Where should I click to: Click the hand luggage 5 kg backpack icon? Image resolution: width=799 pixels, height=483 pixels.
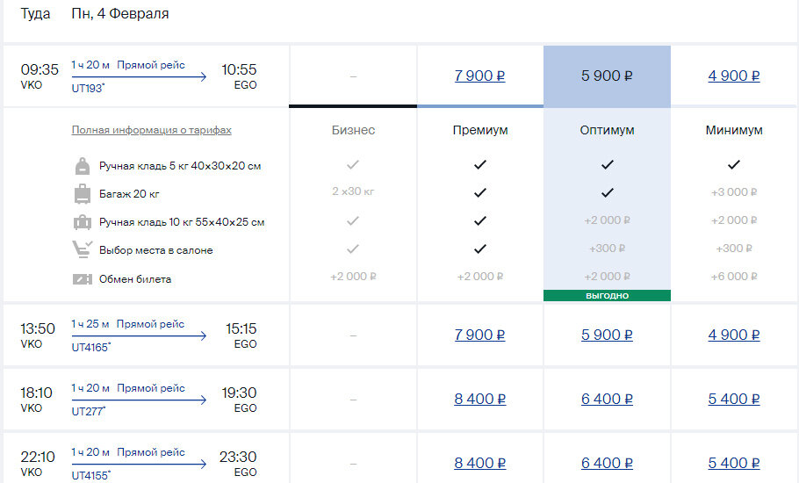coord(83,165)
